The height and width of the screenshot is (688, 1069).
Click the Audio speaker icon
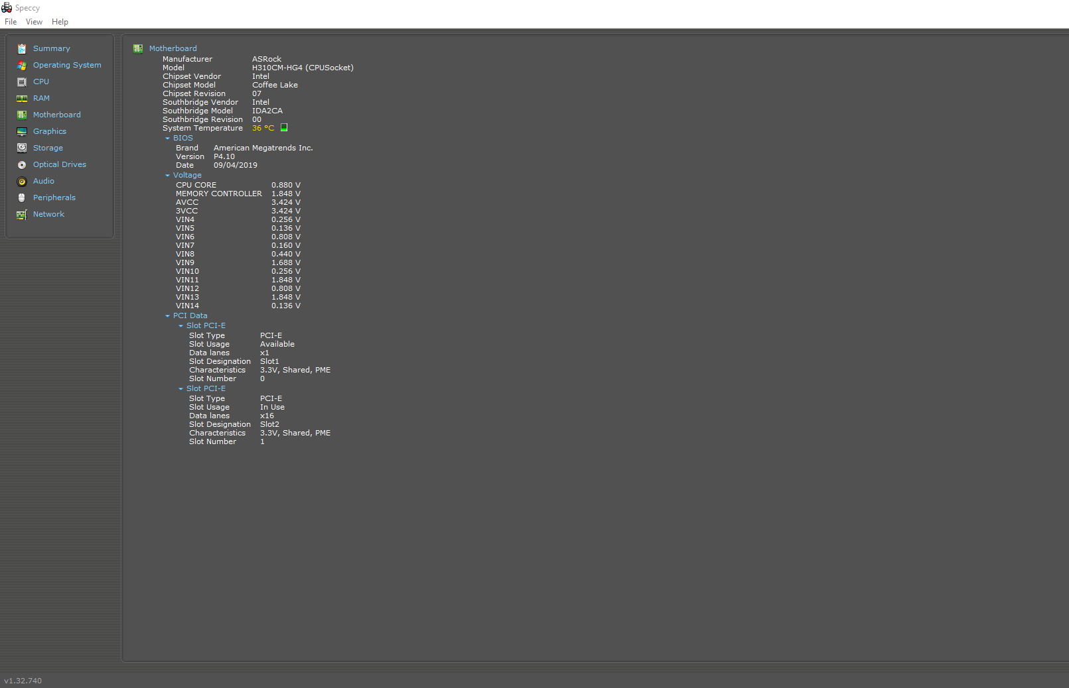coord(22,181)
